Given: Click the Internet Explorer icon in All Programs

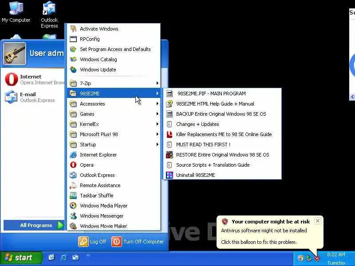Looking at the screenshot, I should tap(73, 155).
